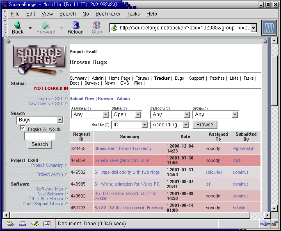Screen dimensions: 281x231
Task: Click the online/offline plug icon
Action: (x=265, y=224)
